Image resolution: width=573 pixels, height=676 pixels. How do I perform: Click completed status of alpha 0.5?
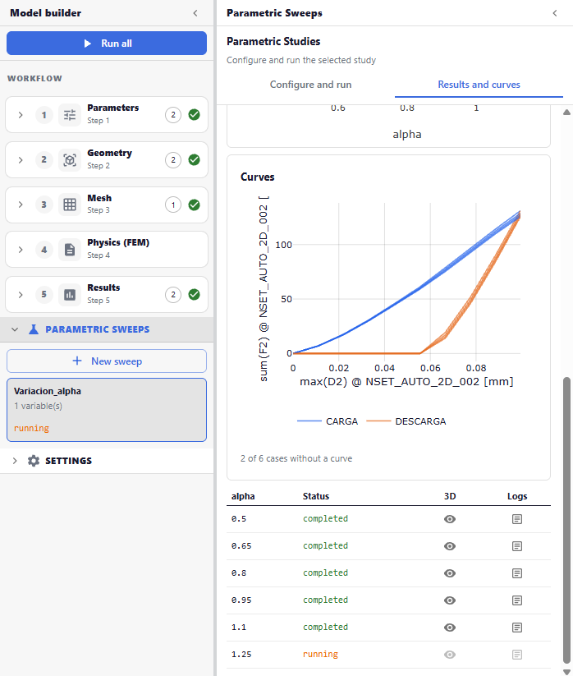click(x=325, y=518)
